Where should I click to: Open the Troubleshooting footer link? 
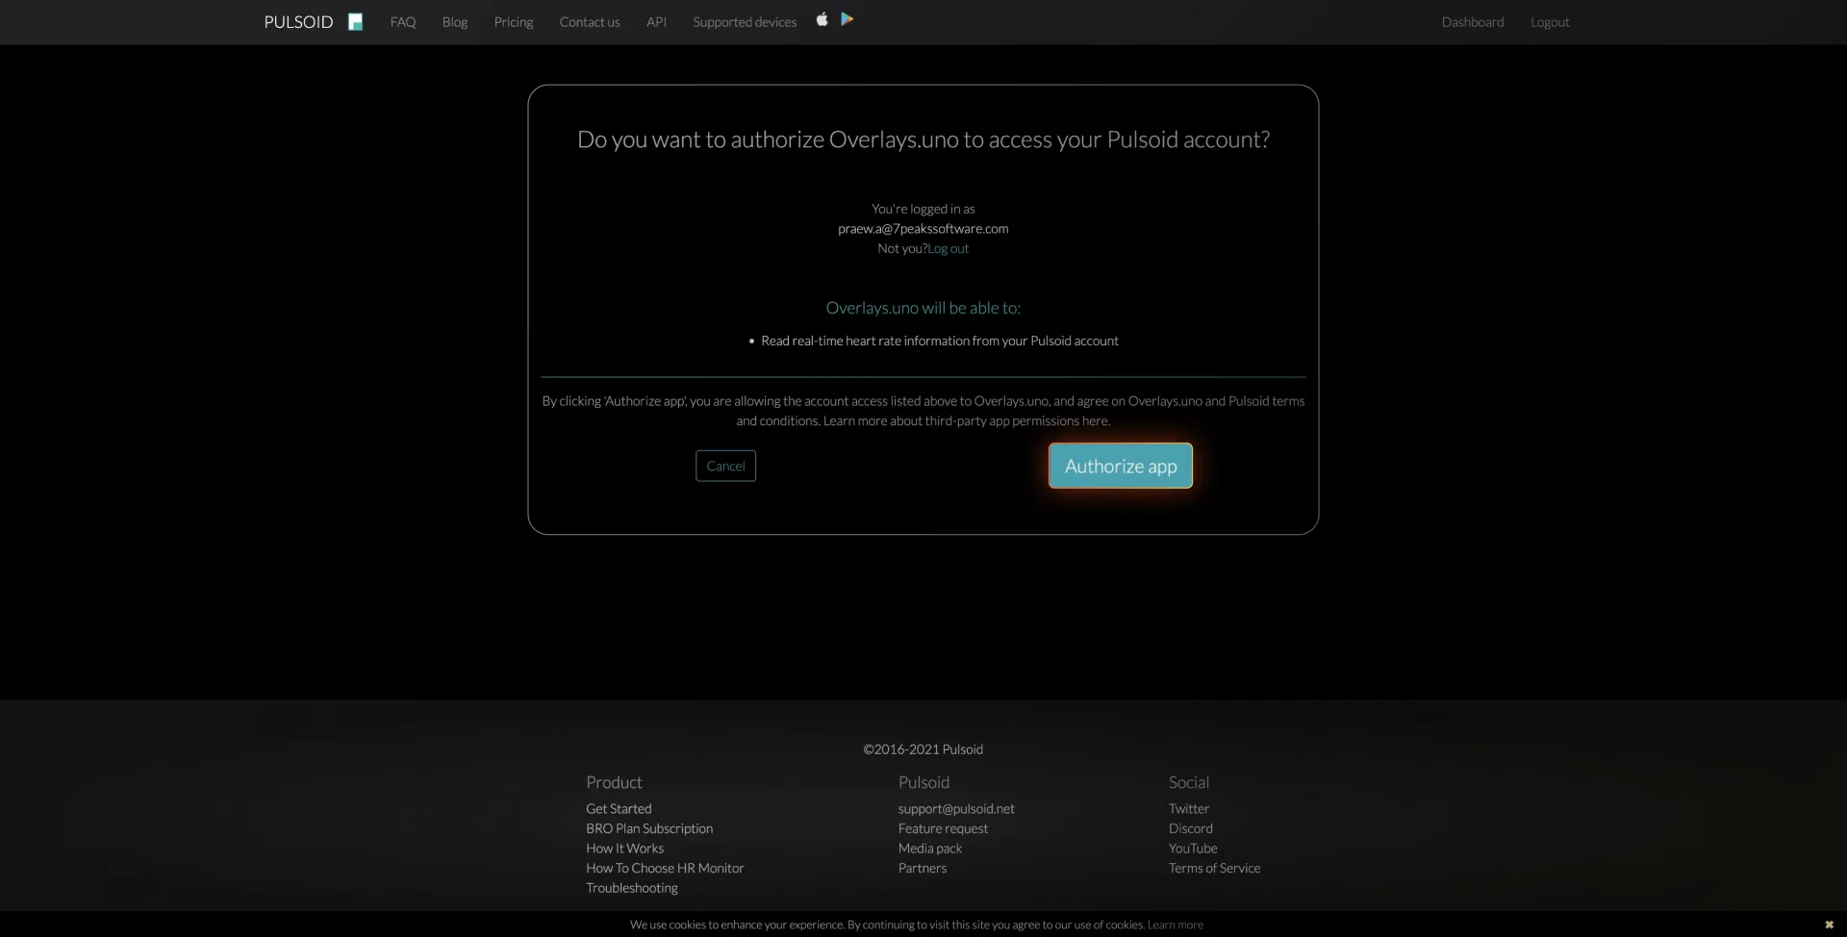pyautogui.click(x=632, y=888)
